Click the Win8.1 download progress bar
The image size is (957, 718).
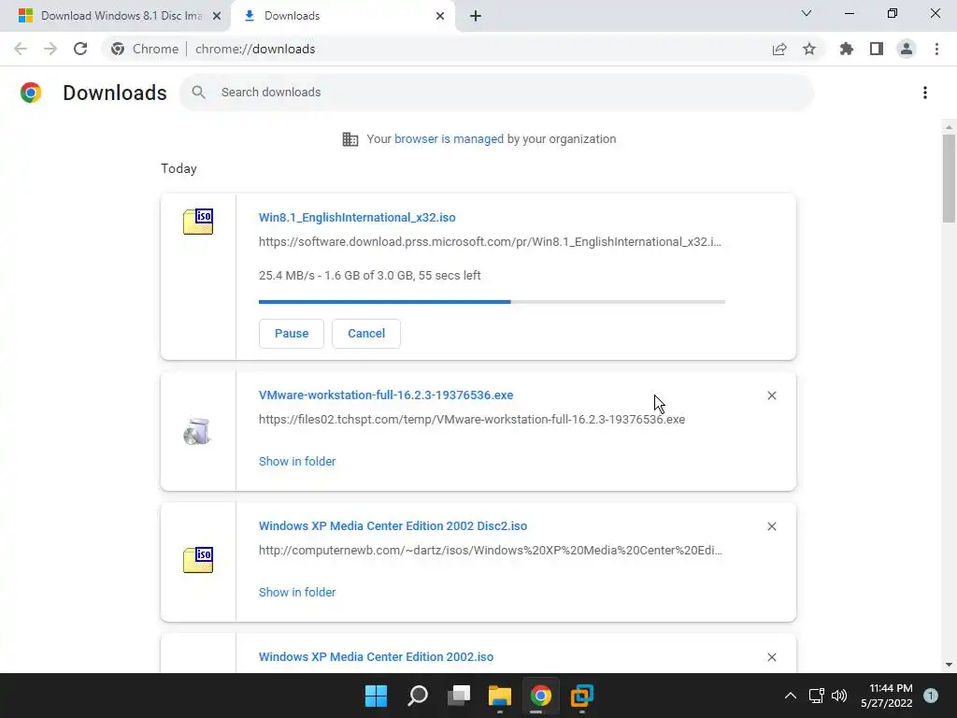[x=492, y=302]
